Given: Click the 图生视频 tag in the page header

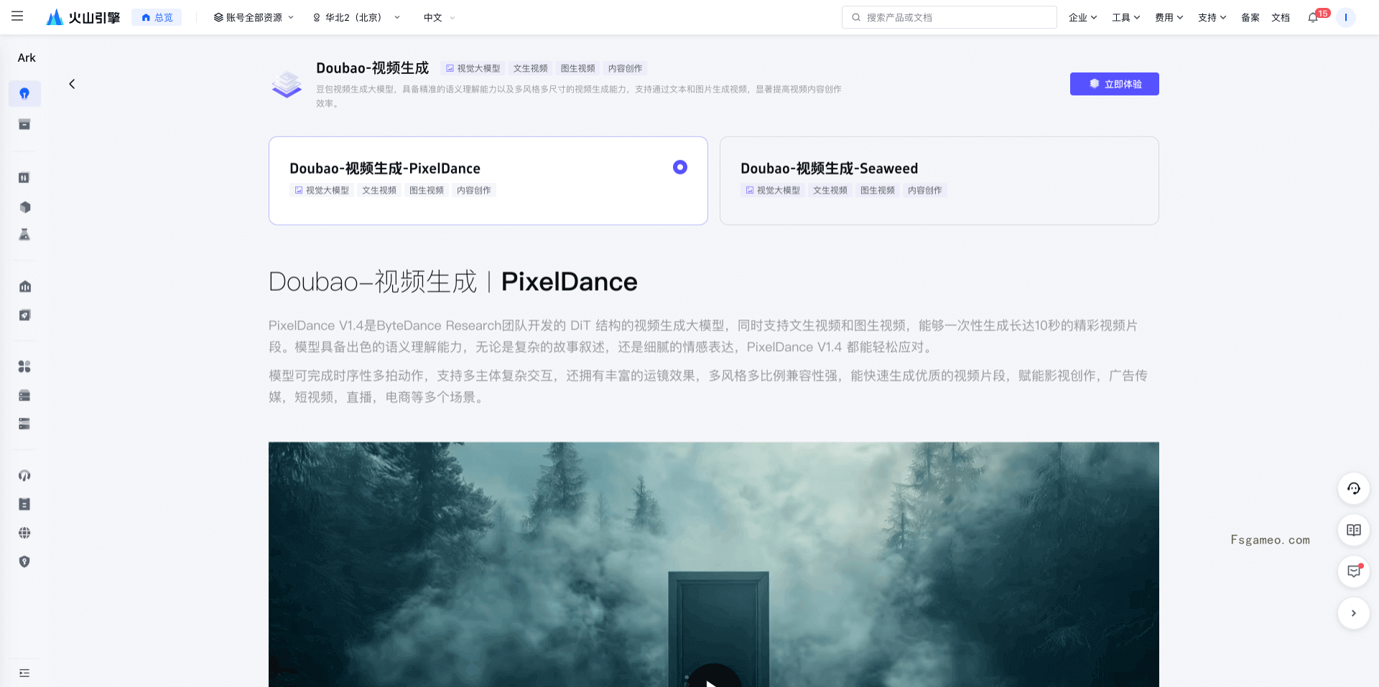Looking at the screenshot, I should [x=577, y=68].
